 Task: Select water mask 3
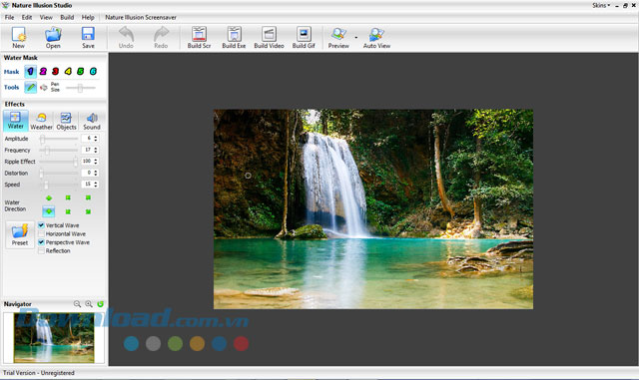pyautogui.click(x=56, y=71)
